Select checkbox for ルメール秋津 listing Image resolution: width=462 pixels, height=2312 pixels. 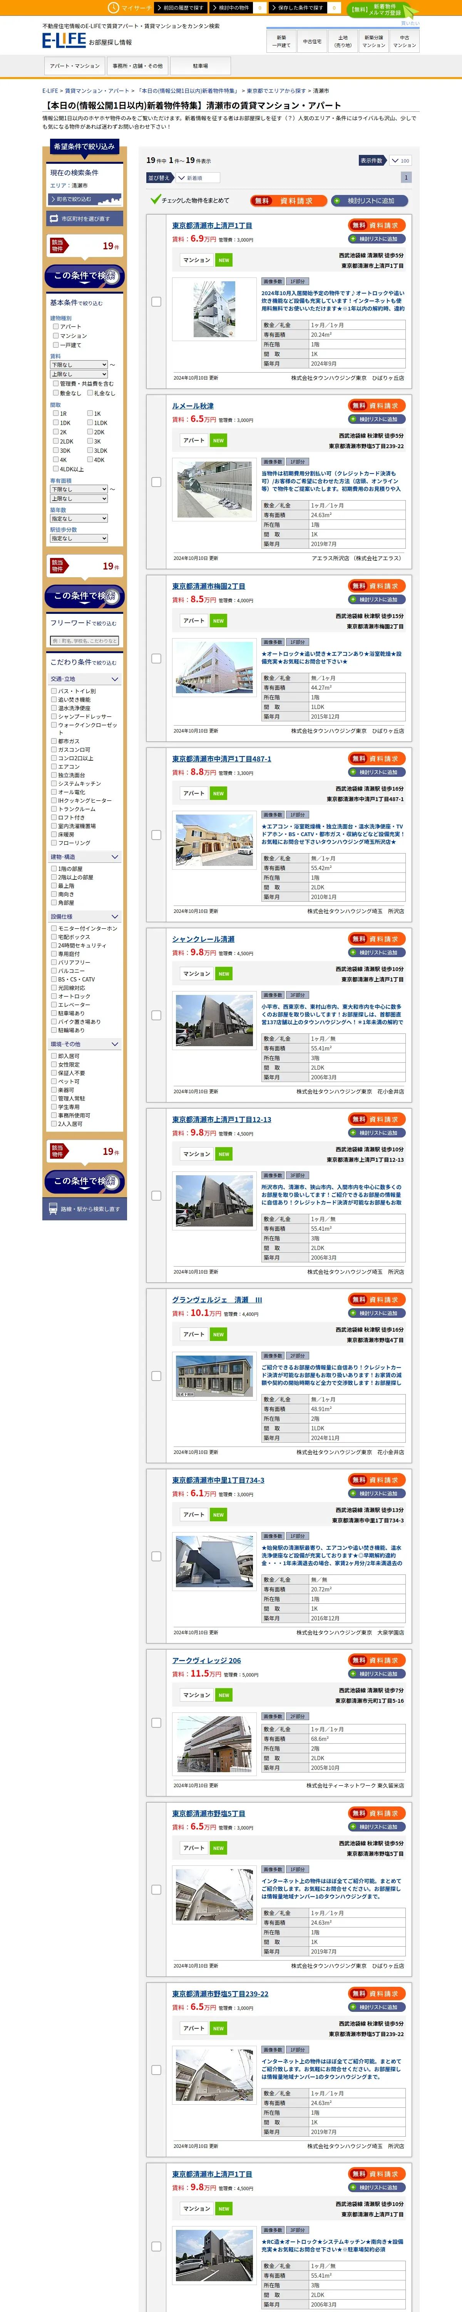(x=156, y=482)
